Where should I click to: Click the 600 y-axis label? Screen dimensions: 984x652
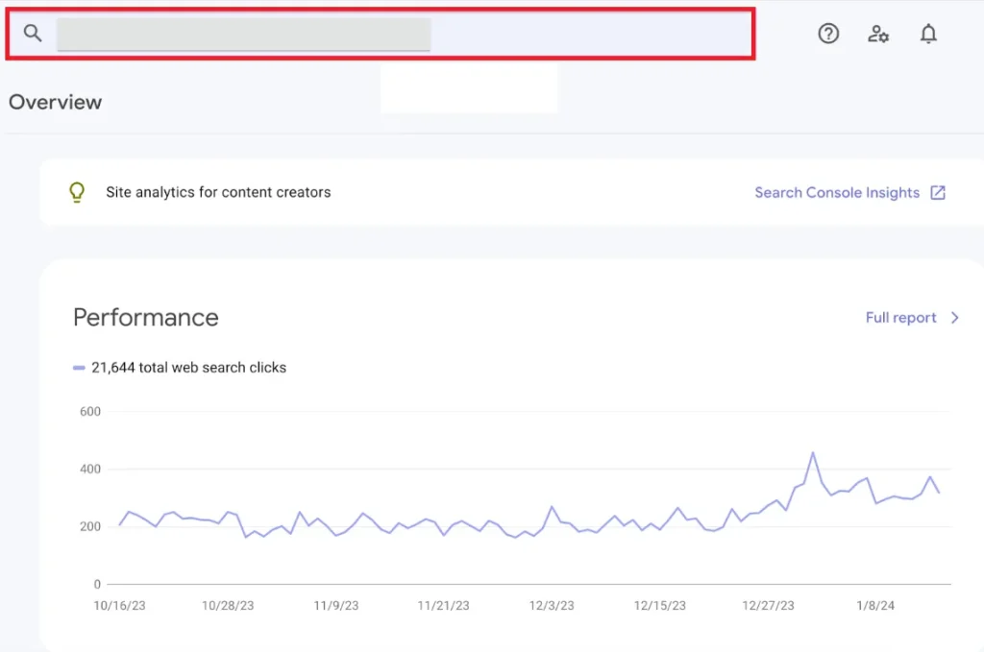[x=90, y=411]
